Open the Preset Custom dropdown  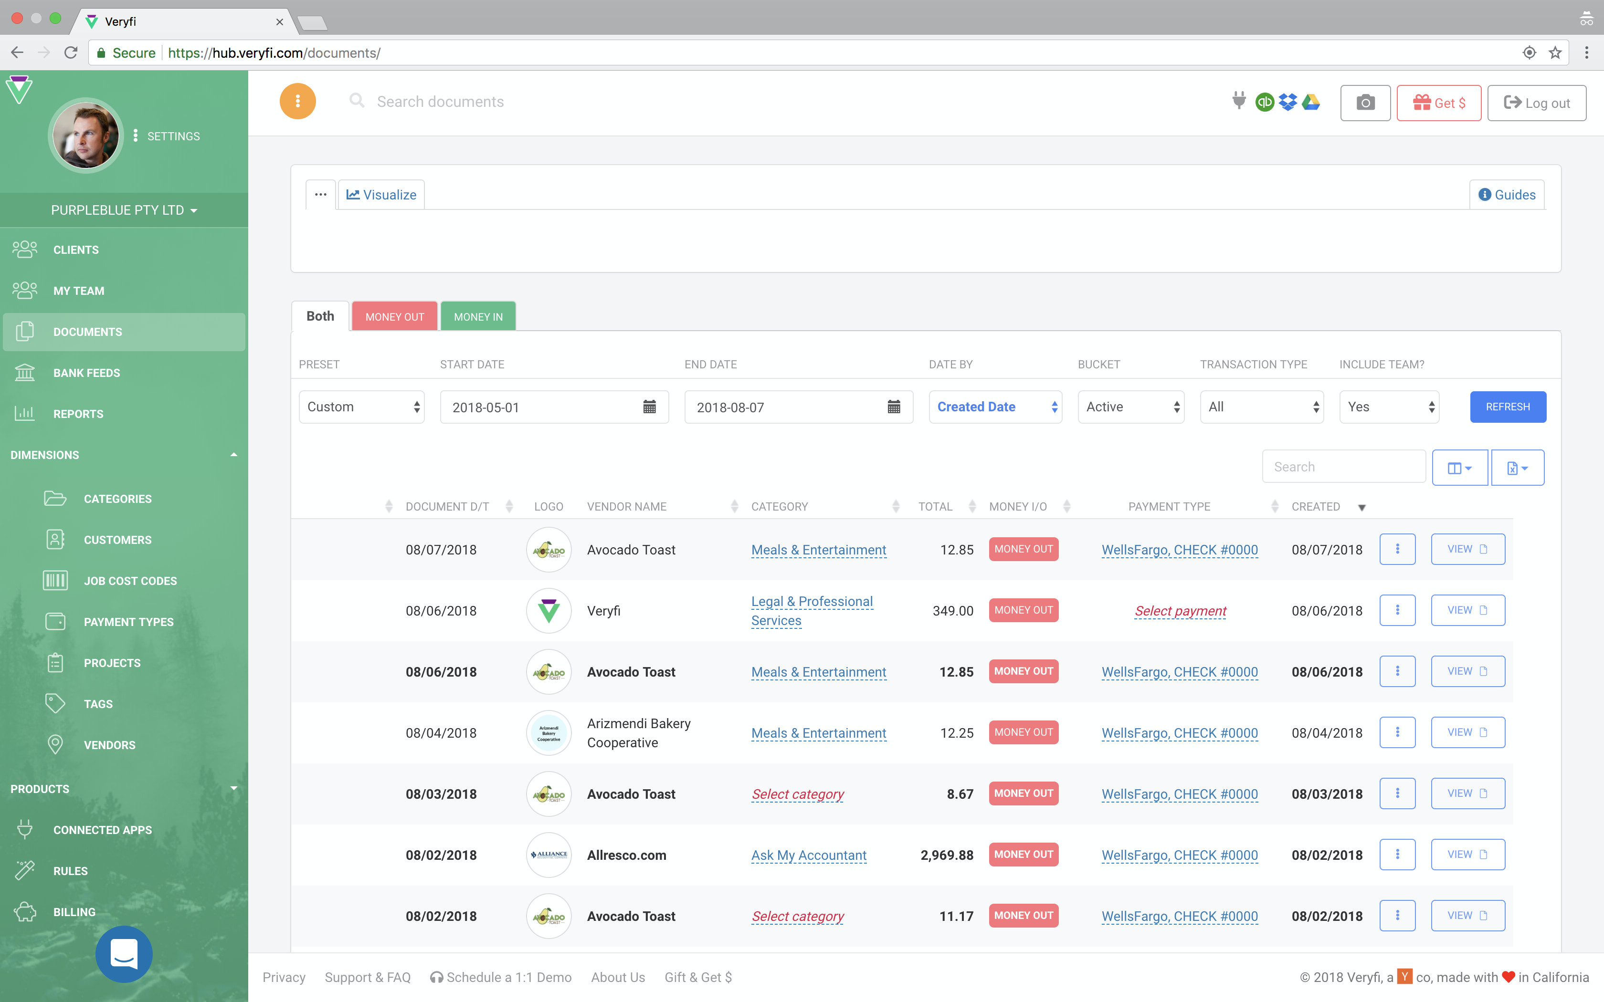pos(362,407)
